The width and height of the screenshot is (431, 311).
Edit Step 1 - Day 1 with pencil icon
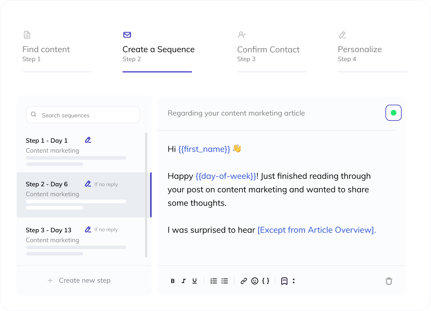88,140
